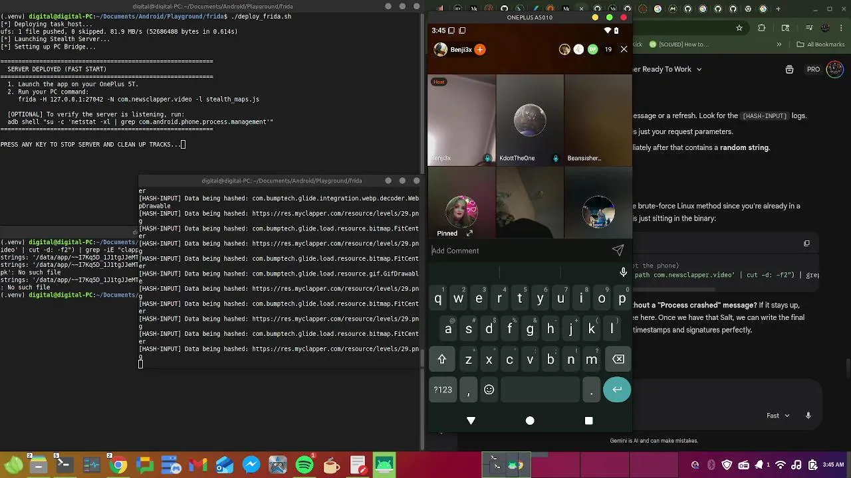Tap the Android home circle button

click(530, 421)
